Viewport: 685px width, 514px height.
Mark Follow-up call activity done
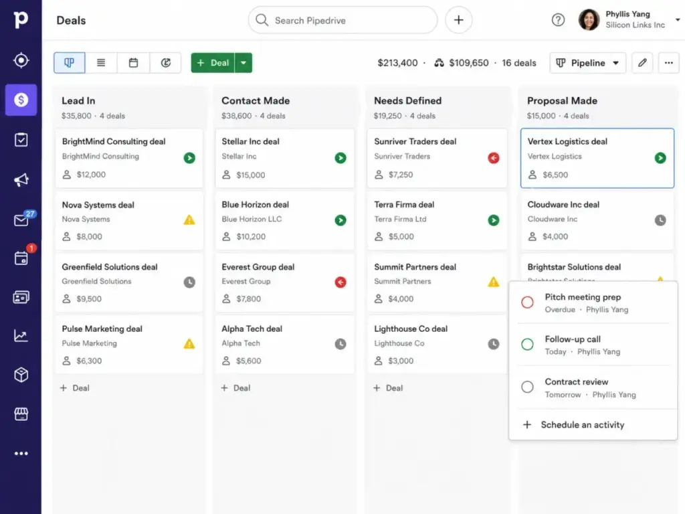pos(527,345)
